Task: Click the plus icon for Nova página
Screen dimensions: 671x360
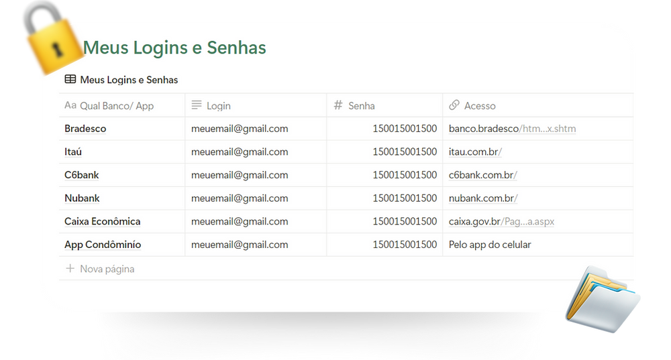Action: 70,269
